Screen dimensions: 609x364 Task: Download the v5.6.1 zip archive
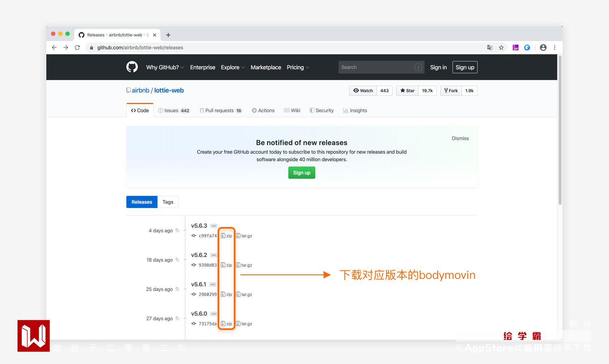[227, 294]
